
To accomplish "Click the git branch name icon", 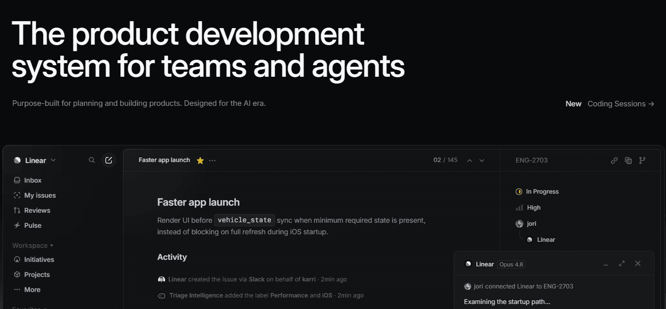I will point(642,161).
